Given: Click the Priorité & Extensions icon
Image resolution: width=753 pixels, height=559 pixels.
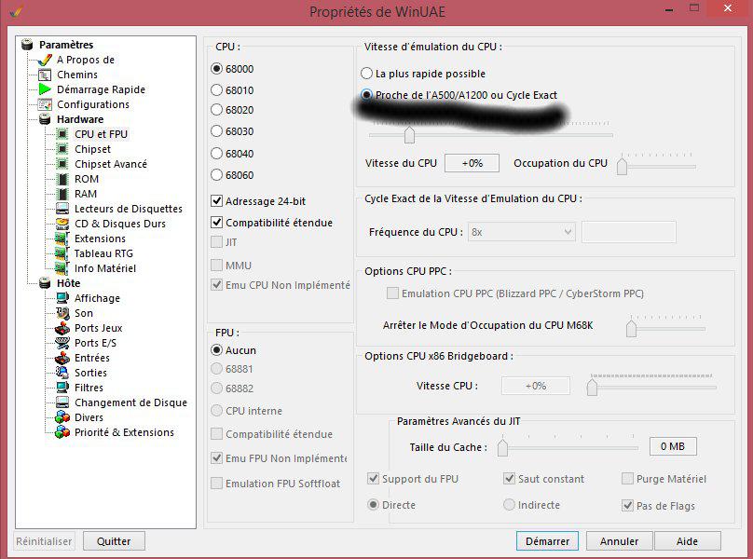Looking at the screenshot, I should (62, 431).
